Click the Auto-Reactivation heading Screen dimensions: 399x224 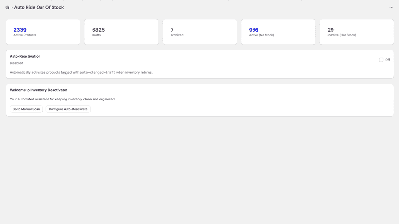pyautogui.click(x=25, y=56)
